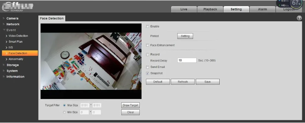
Task: Click the Max Size height field
Action: pos(97,105)
